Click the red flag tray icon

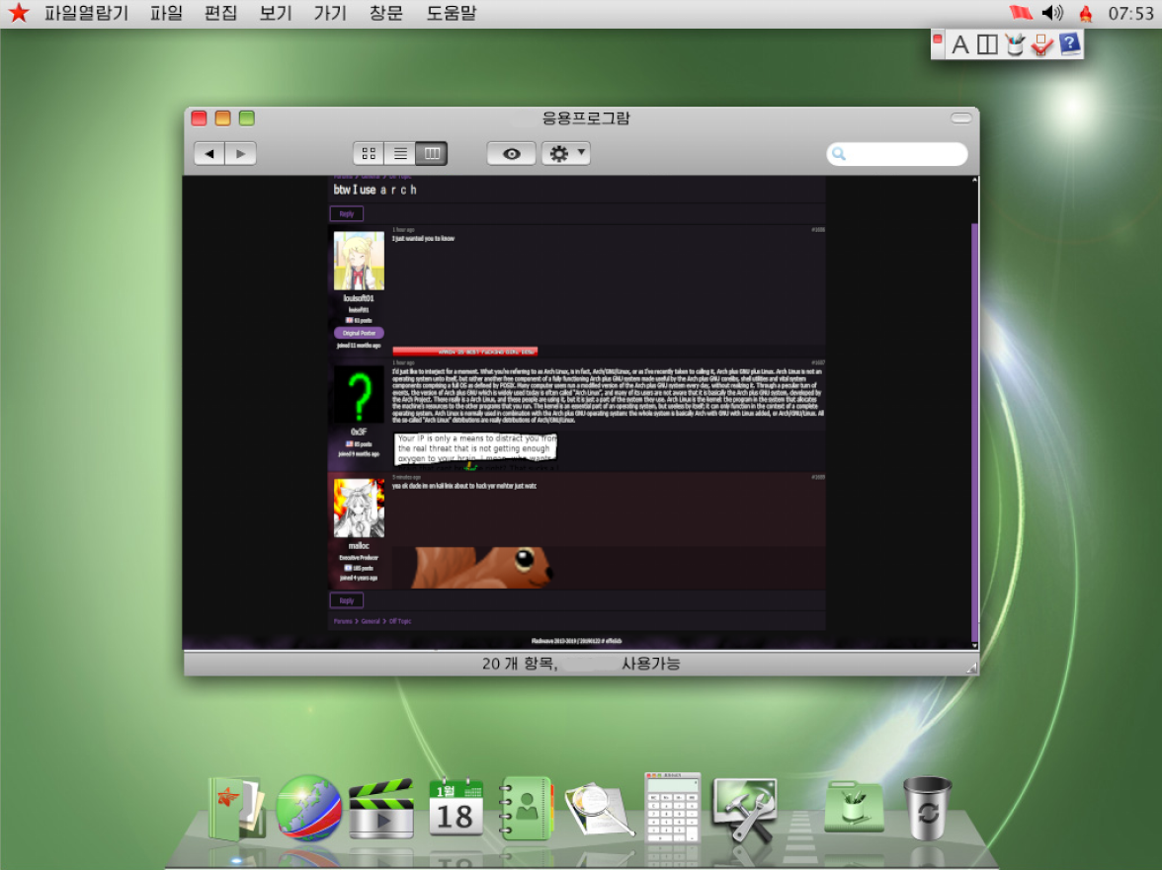(1021, 13)
